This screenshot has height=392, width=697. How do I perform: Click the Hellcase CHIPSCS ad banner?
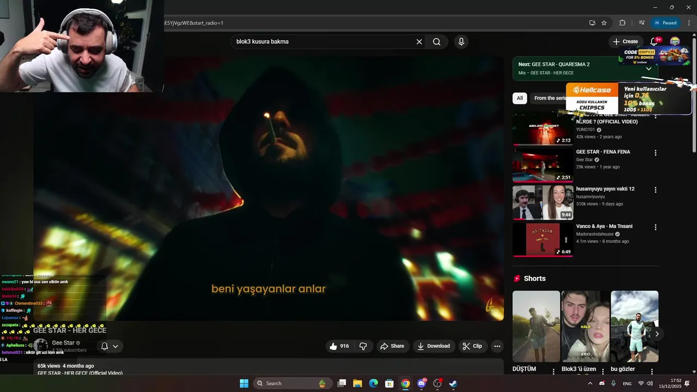point(629,99)
